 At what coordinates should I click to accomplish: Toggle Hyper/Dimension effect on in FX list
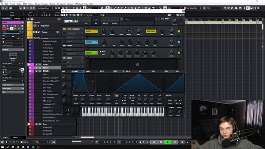(x=65, y=29)
